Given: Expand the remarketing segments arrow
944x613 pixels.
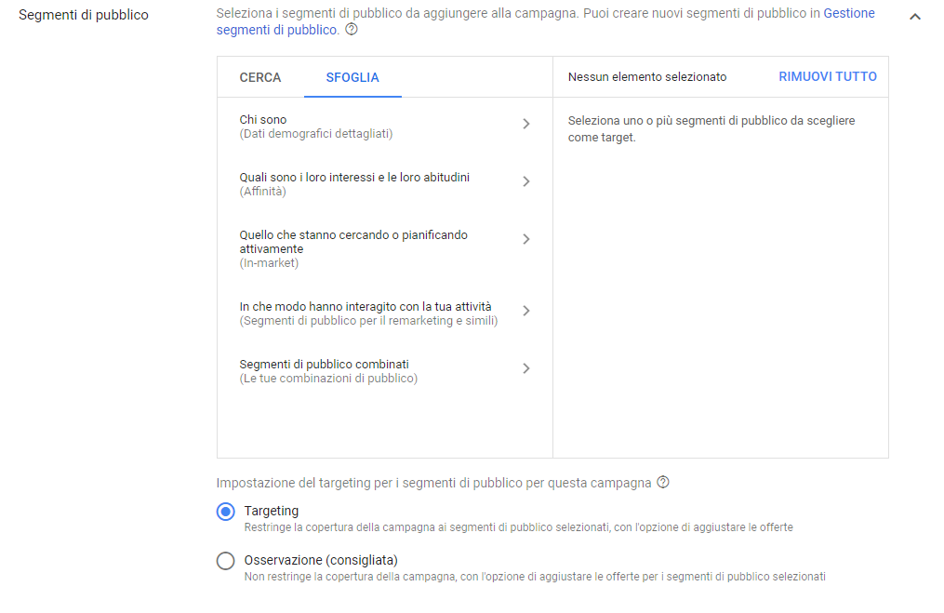Looking at the screenshot, I should (526, 311).
